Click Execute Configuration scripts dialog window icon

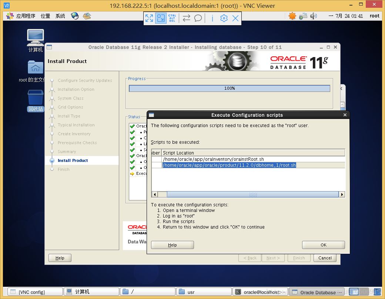point(151,115)
